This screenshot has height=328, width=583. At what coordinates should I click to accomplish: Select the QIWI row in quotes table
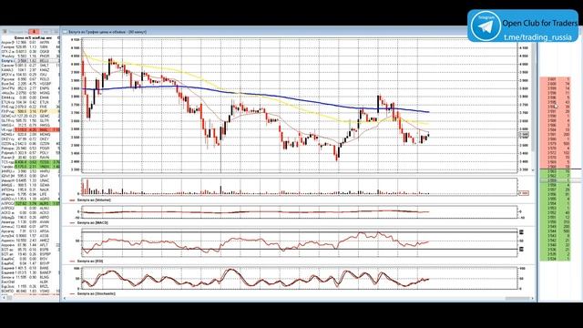30,176
